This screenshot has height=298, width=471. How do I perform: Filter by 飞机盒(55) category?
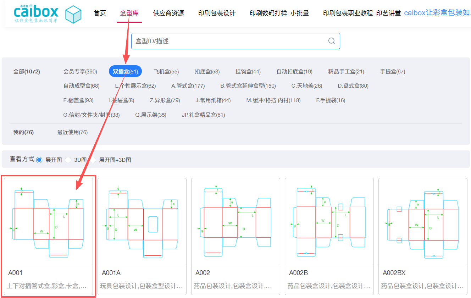click(166, 72)
